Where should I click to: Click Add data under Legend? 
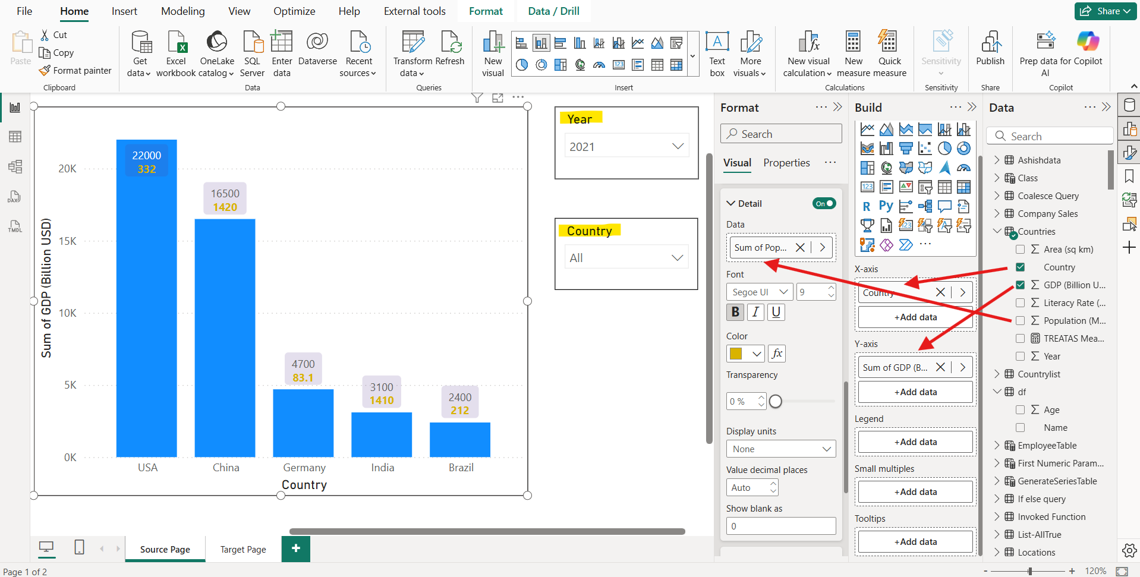click(915, 442)
